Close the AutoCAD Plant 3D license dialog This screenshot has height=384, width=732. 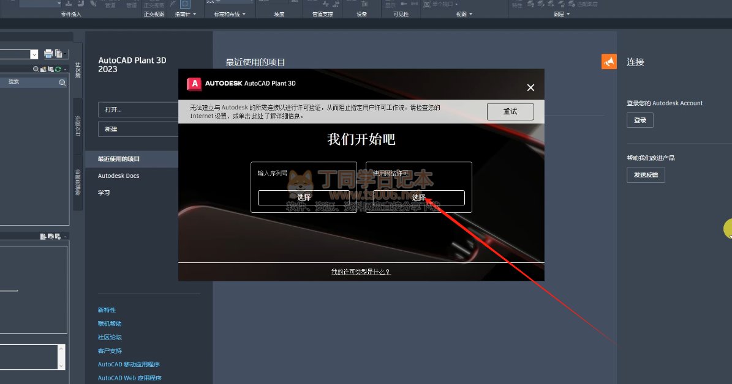pyautogui.click(x=530, y=87)
